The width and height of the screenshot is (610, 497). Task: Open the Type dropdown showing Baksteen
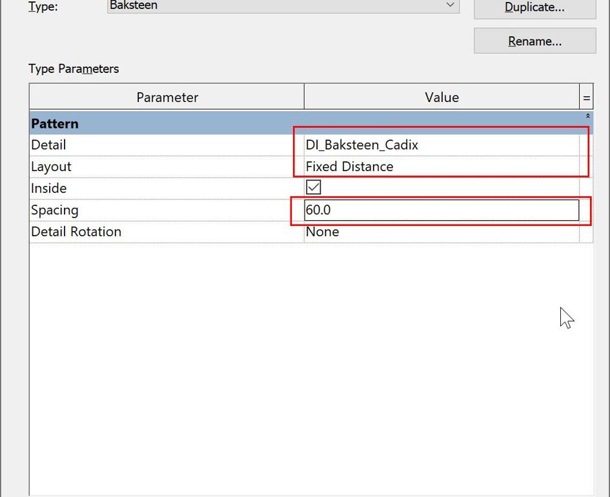click(283, 5)
